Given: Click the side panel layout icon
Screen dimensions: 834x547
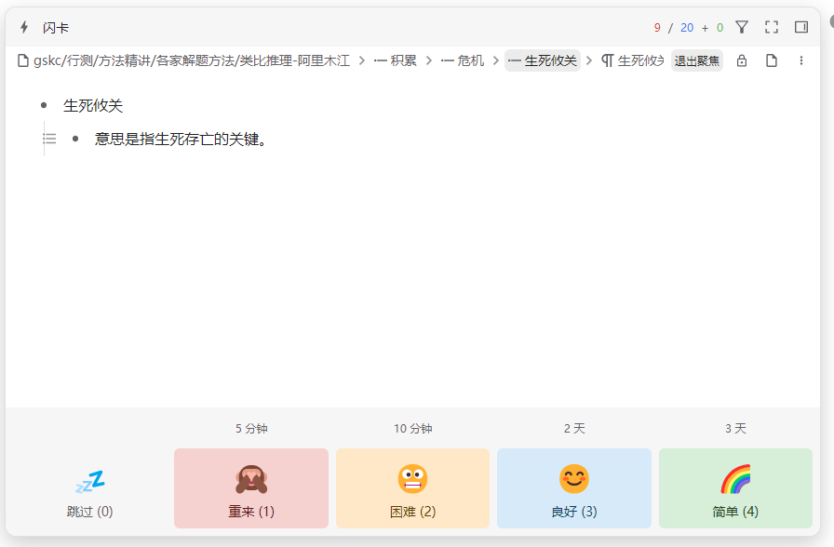Looking at the screenshot, I should [801, 27].
